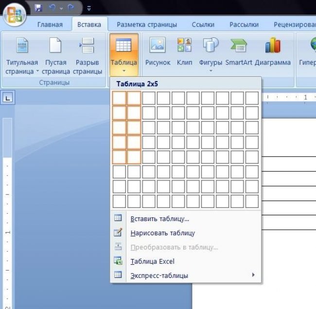Click the Save icon in quick access toolbar
The width and height of the screenshot is (316, 309).
[x=38, y=8]
